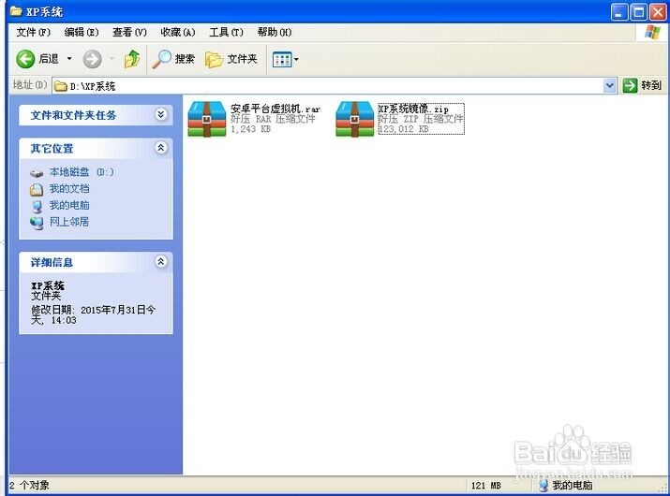
Task: Open 网上邻居 link
Action: (x=69, y=222)
